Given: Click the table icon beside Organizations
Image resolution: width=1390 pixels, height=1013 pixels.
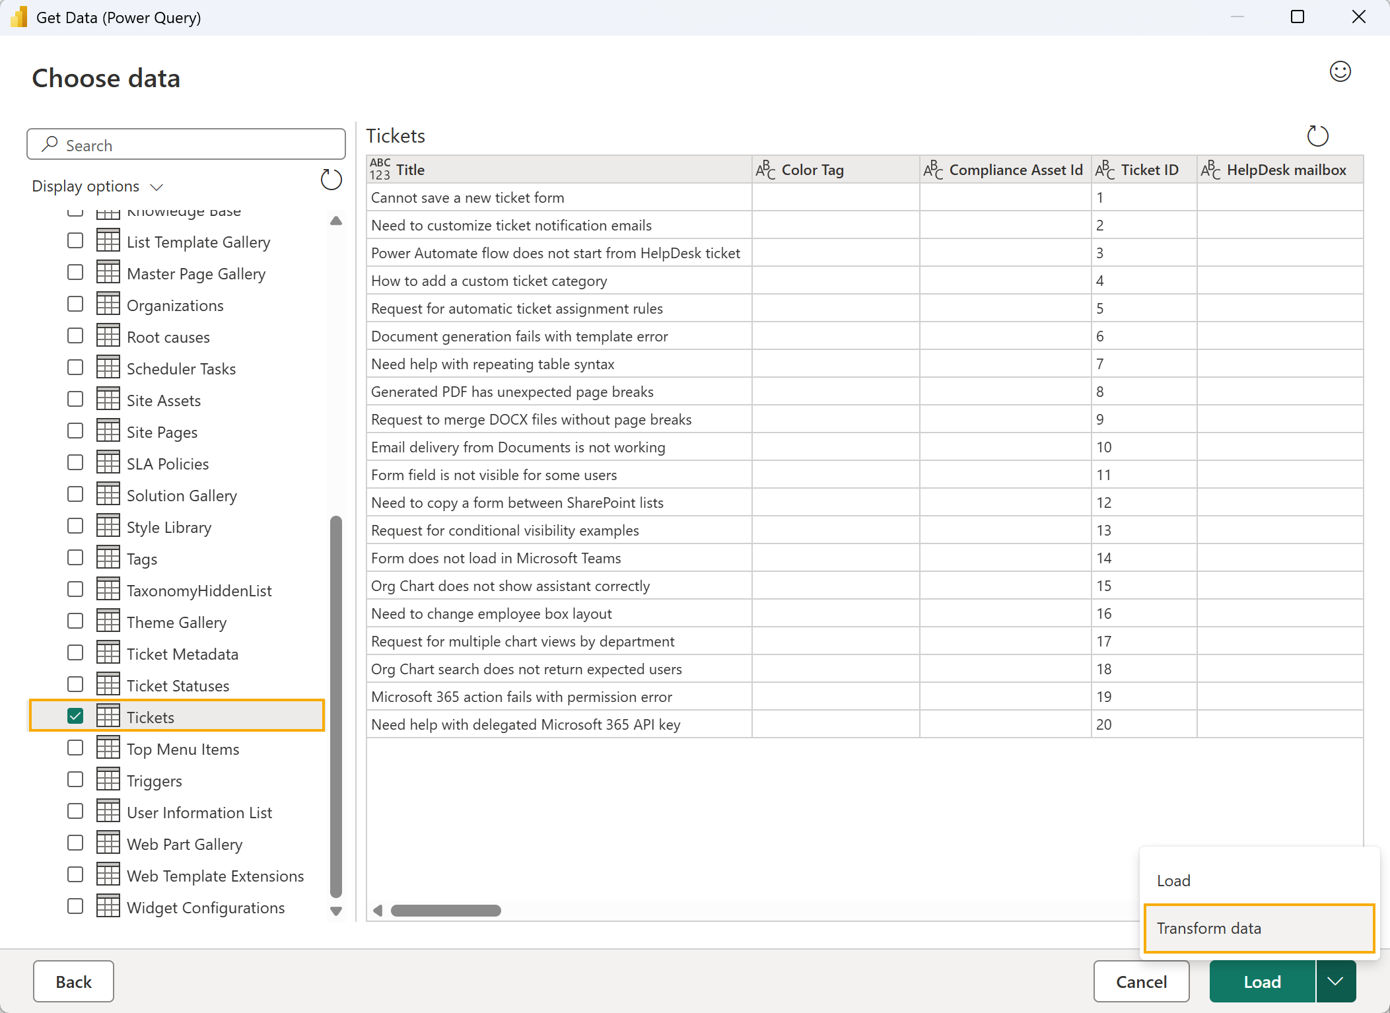Looking at the screenshot, I should click(x=108, y=304).
